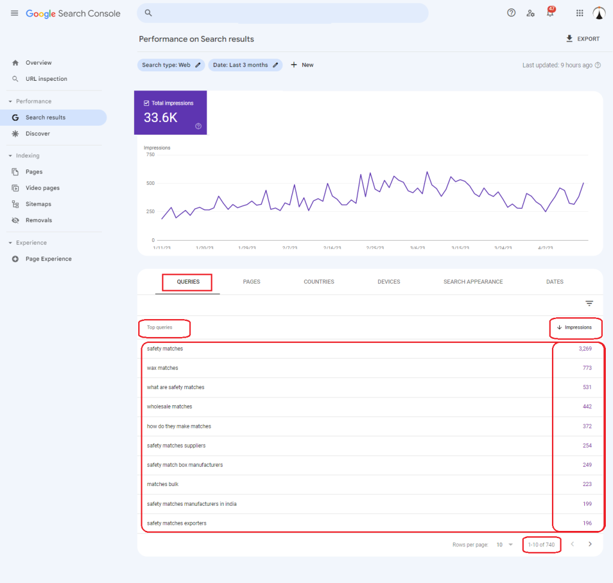Collapse the Performance section
The image size is (613, 583).
[10, 101]
